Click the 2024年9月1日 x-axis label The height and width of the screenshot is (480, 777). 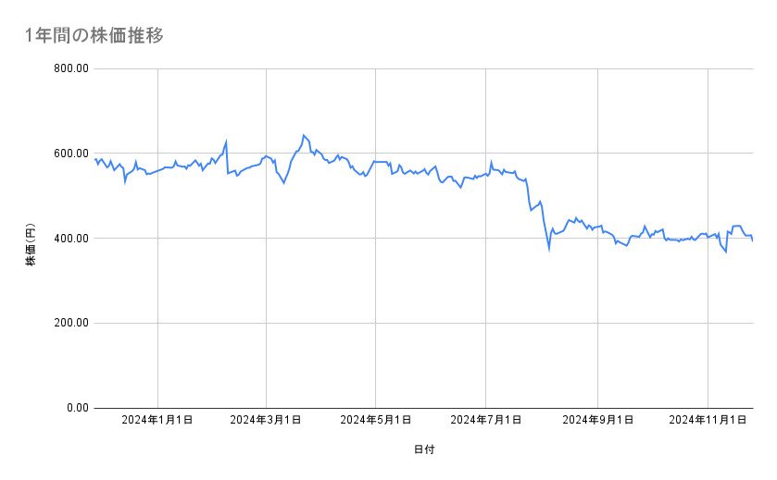[598, 421]
